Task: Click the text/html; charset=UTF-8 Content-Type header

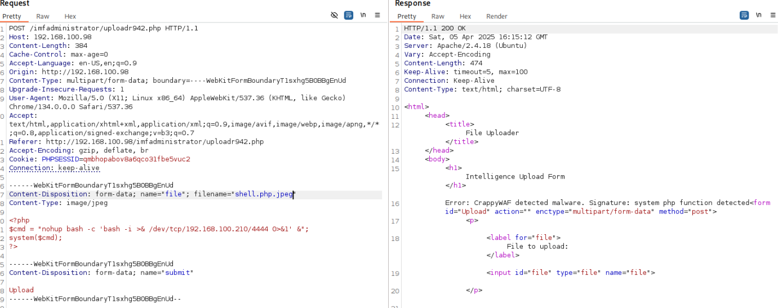Action: pos(482,90)
